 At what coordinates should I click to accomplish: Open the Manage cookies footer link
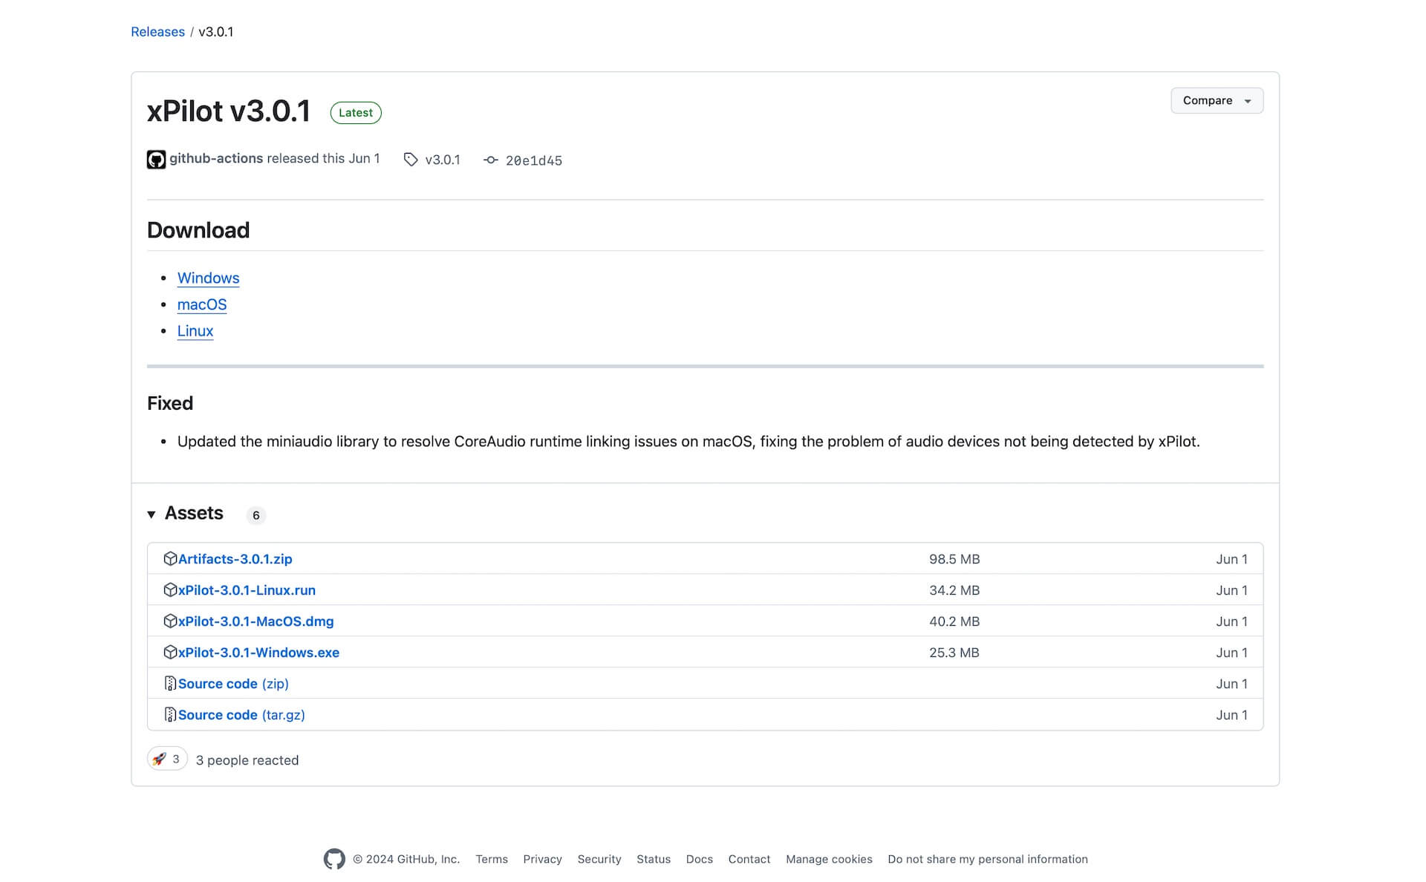[829, 859]
